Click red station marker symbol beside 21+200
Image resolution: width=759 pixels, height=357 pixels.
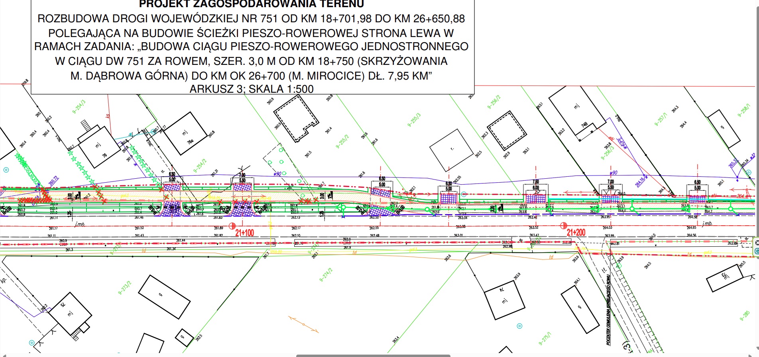tap(563, 226)
